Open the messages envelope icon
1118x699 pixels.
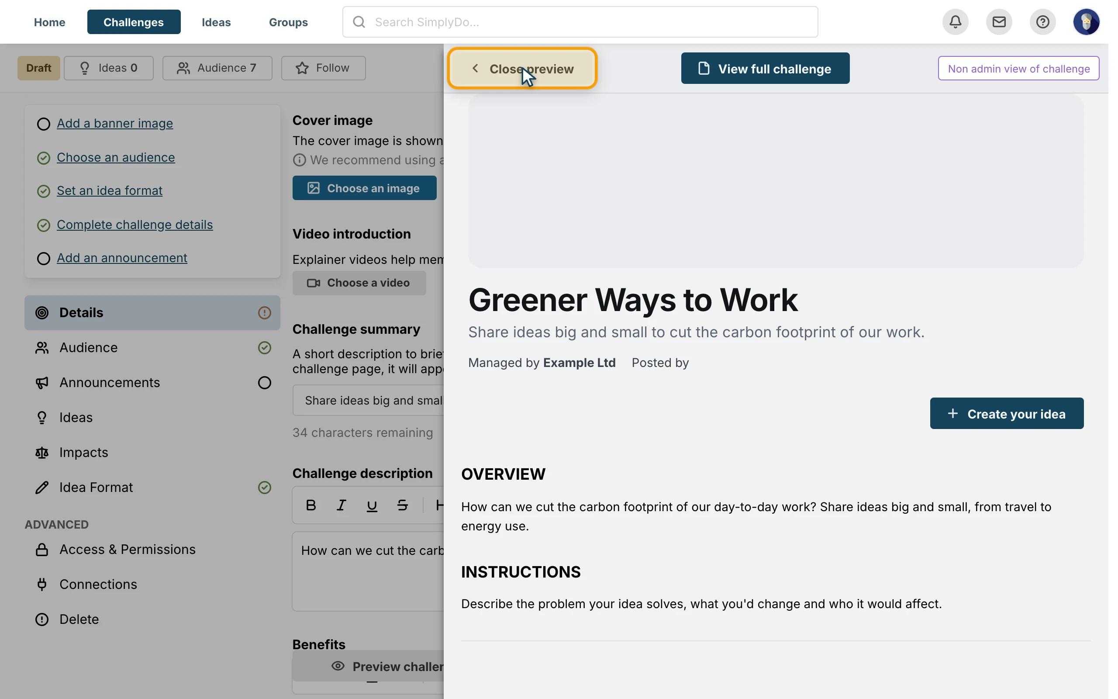point(998,22)
